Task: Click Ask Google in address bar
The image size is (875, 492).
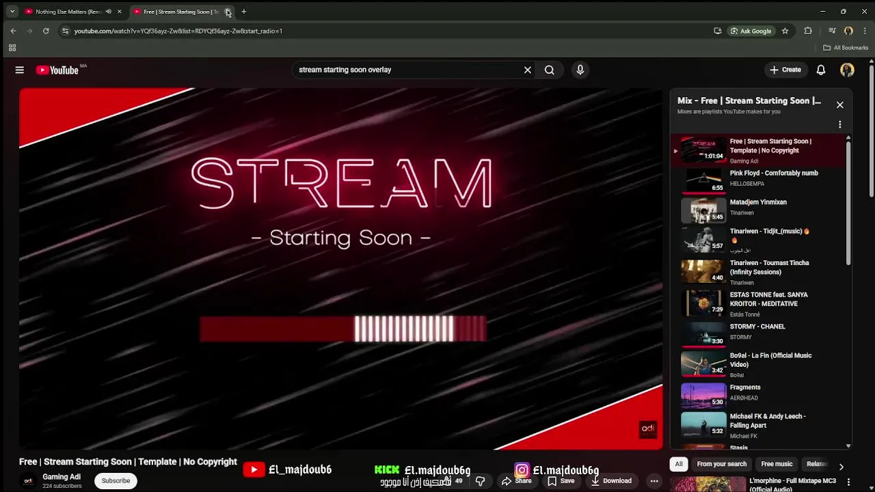Action: pyautogui.click(x=751, y=31)
